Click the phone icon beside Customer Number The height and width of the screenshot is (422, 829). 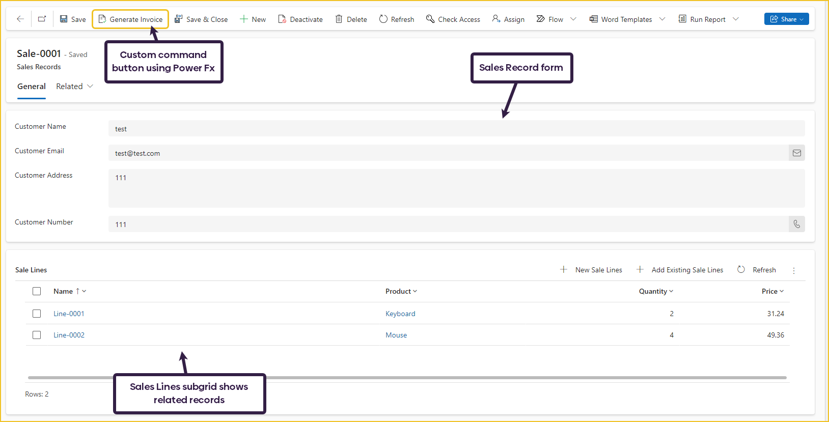(796, 224)
